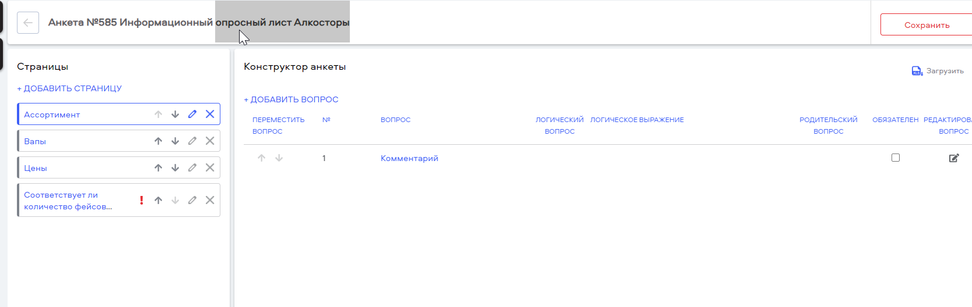Viewport: 972px width, 307px height.
Task: Click the Логическое выражение column header
Action: [x=637, y=120]
